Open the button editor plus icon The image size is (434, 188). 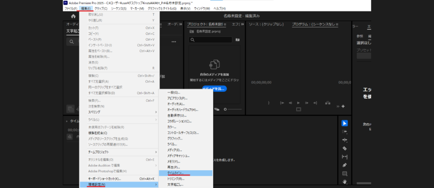point(343,106)
